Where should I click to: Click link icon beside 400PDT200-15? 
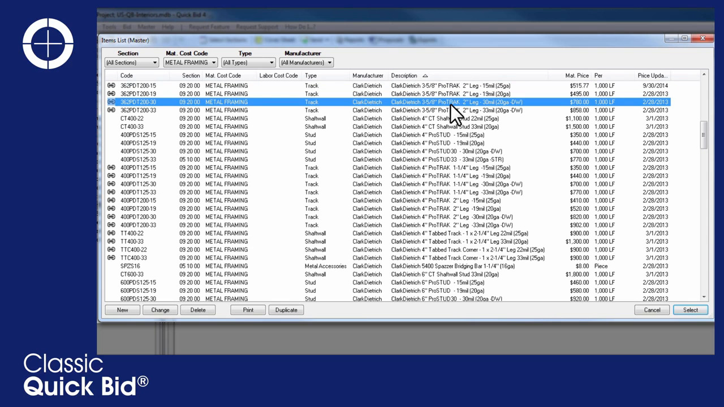click(x=111, y=201)
